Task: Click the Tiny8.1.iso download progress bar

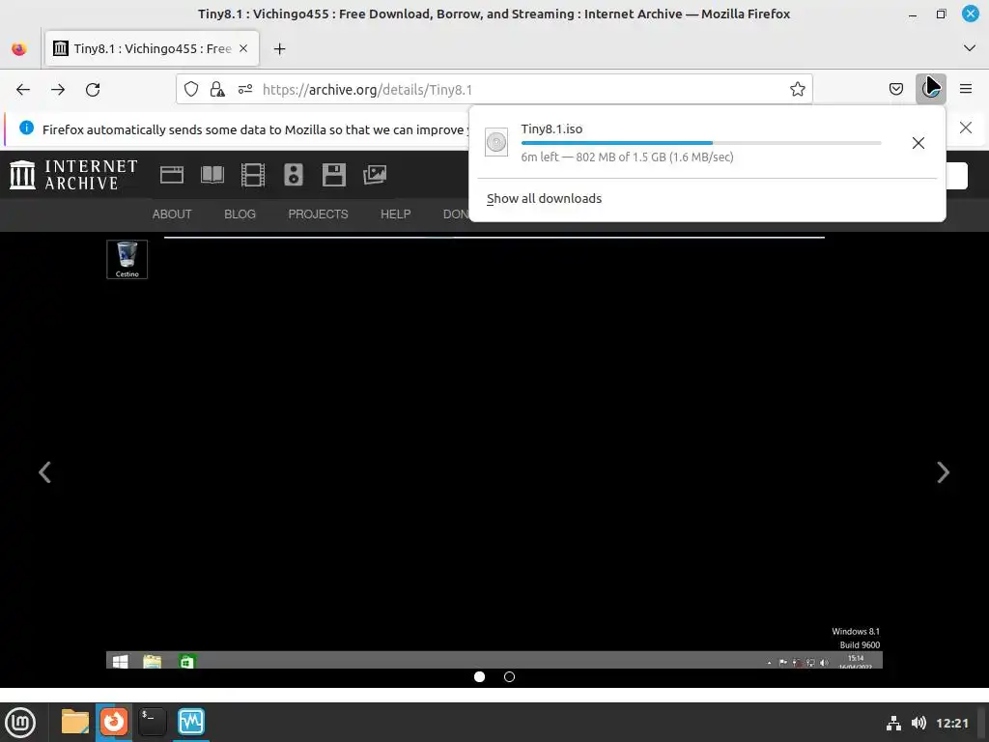Action: tap(701, 143)
